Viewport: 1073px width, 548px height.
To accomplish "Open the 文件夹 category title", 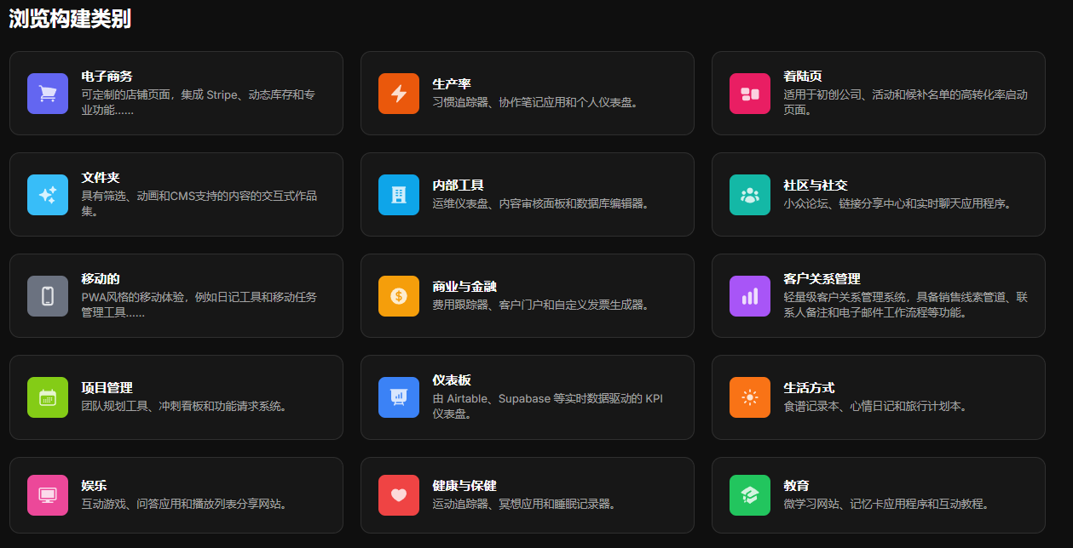I will [x=101, y=178].
